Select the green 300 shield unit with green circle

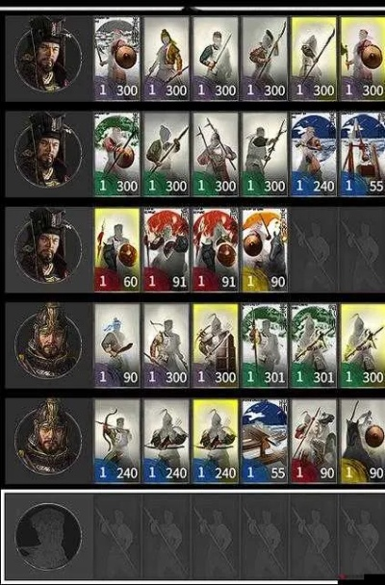pos(117,154)
